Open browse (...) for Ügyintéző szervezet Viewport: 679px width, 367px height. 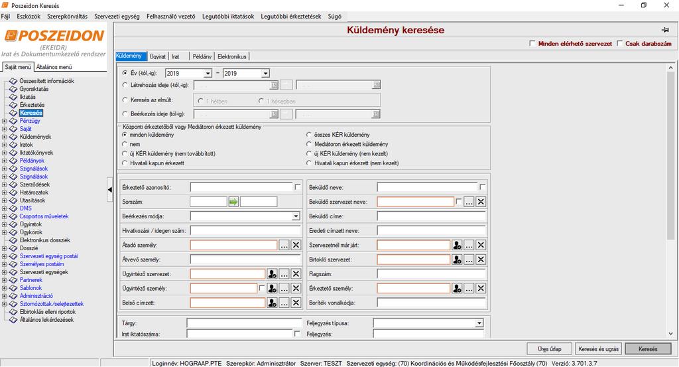284,274
